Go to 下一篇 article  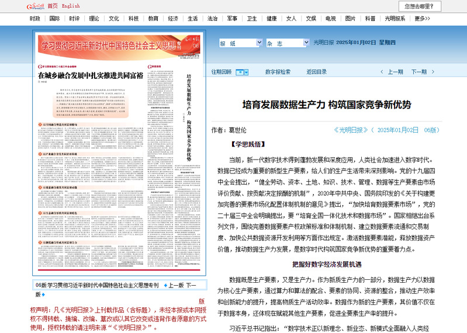tap(418, 72)
